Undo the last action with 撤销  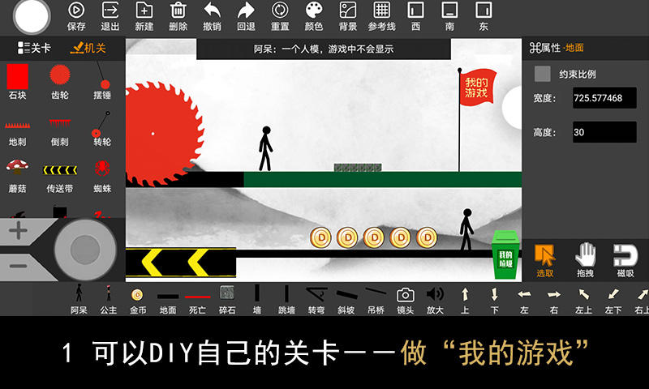tap(212, 16)
